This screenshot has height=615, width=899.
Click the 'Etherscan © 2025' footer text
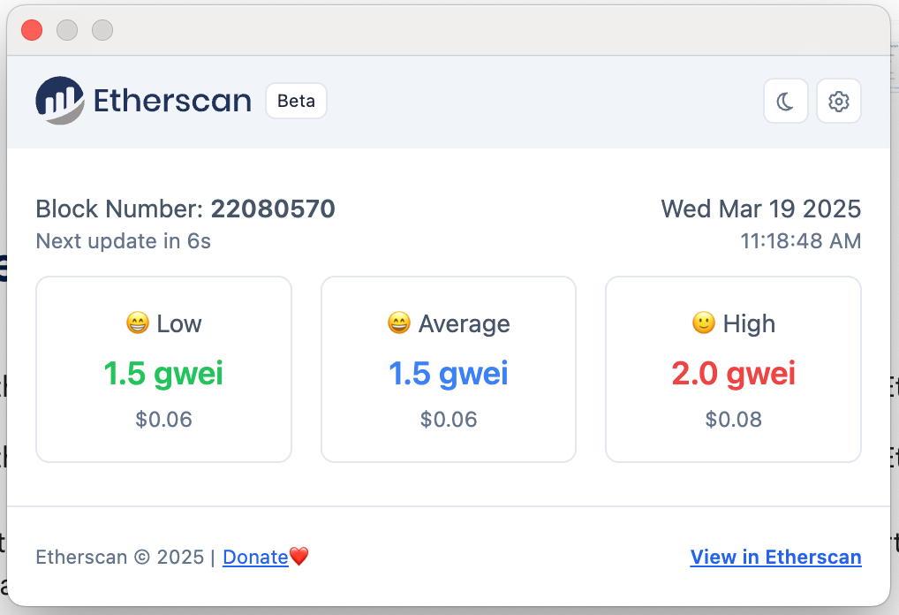tap(119, 557)
